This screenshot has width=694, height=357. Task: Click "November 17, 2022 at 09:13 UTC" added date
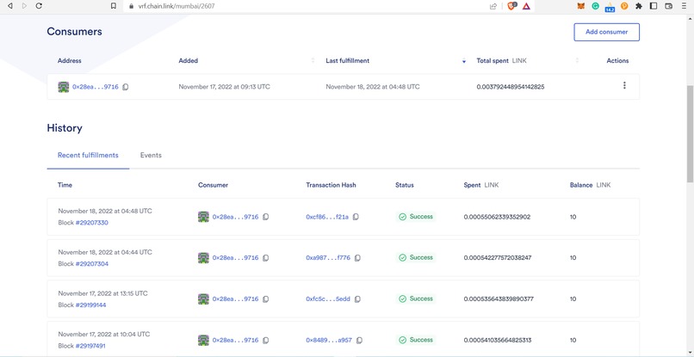click(x=225, y=87)
